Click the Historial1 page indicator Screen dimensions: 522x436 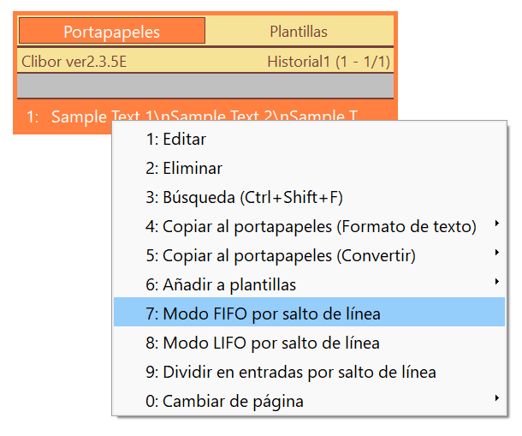click(329, 62)
